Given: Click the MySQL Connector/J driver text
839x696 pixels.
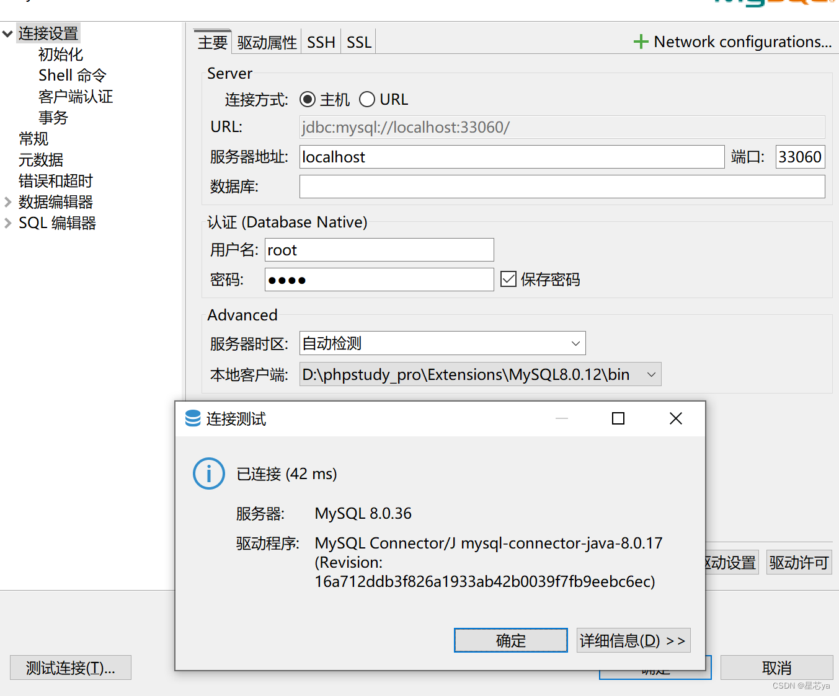Looking at the screenshot, I should pos(489,543).
